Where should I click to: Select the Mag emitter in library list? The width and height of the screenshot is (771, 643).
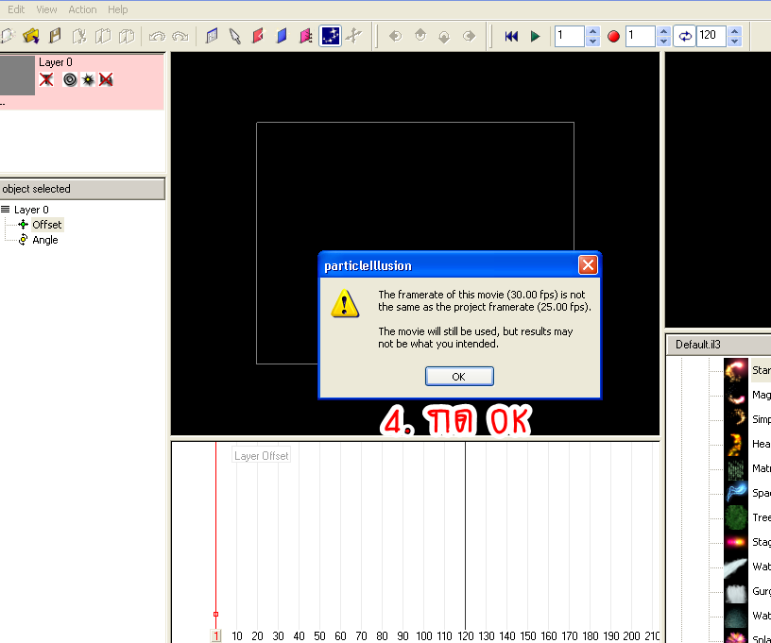(762, 395)
